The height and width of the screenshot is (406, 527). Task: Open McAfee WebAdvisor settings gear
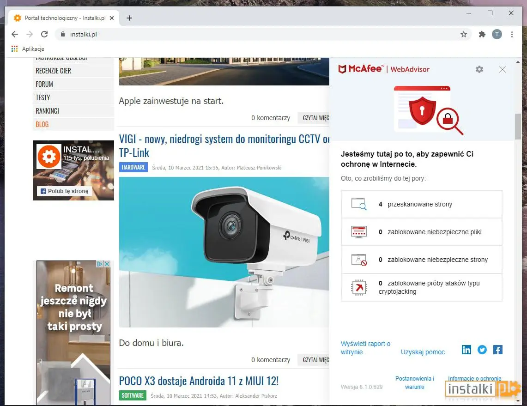tap(479, 69)
